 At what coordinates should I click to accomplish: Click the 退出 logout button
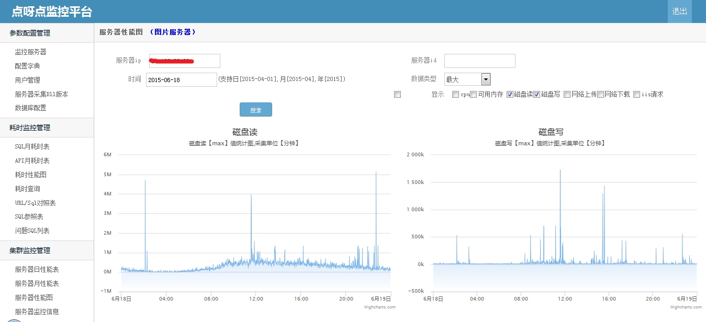tap(680, 11)
